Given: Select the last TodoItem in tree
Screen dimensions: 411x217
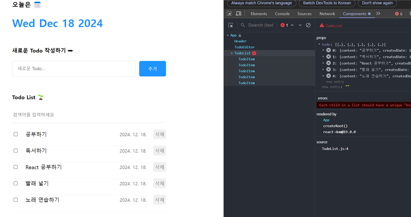Looking at the screenshot, I should coord(247,83).
